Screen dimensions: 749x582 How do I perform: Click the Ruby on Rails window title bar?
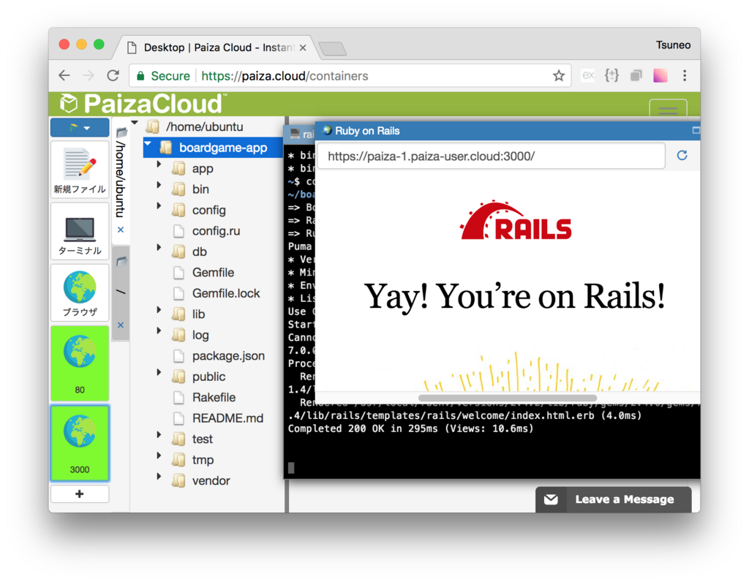(x=506, y=131)
